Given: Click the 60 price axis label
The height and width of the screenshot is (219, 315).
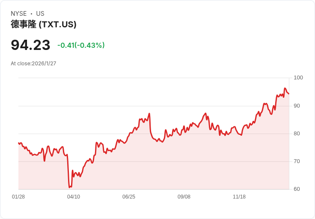Looking at the screenshot, I should click(297, 189).
